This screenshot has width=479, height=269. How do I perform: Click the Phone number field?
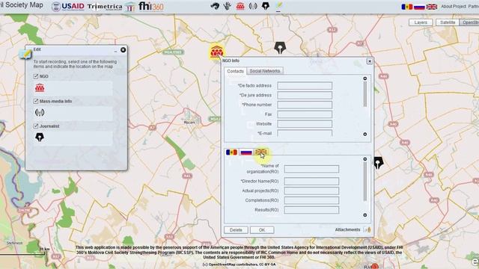tap(305, 105)
